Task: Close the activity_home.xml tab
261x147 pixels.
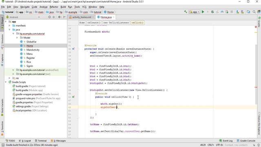Action: point(93,17)
